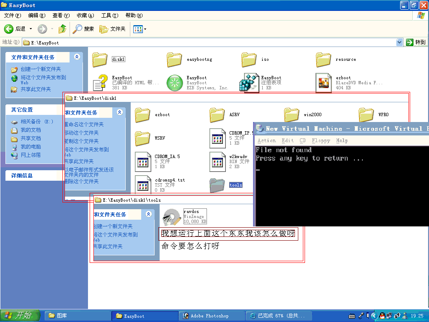Click 重命名这个文件夹 in the disk1 window
Viewport: 429px width, 322px height.
(x=84, y=125)
